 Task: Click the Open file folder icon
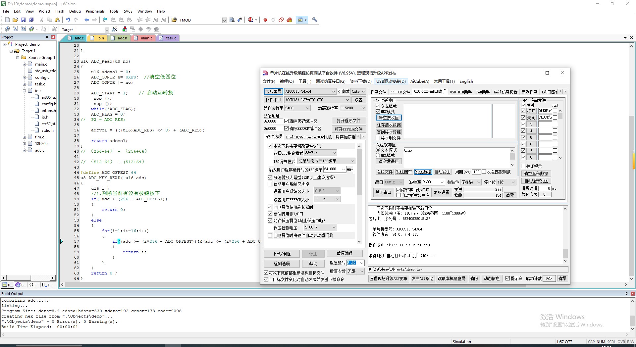coord(15,20)
